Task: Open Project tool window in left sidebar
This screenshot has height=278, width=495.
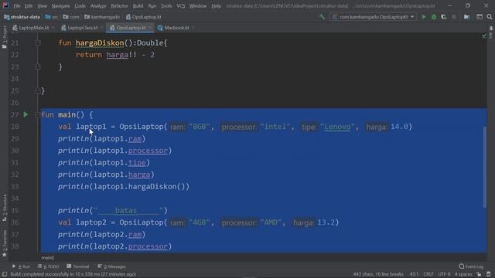Action: pyautogui.click(x=4, y=37)
